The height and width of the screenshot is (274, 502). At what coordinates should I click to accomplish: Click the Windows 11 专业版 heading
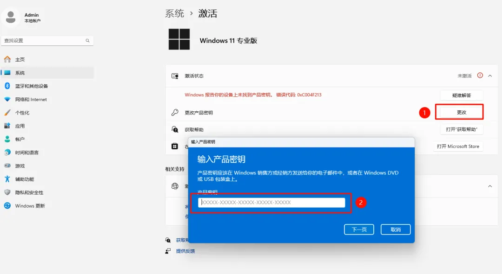tap(228, 40)
